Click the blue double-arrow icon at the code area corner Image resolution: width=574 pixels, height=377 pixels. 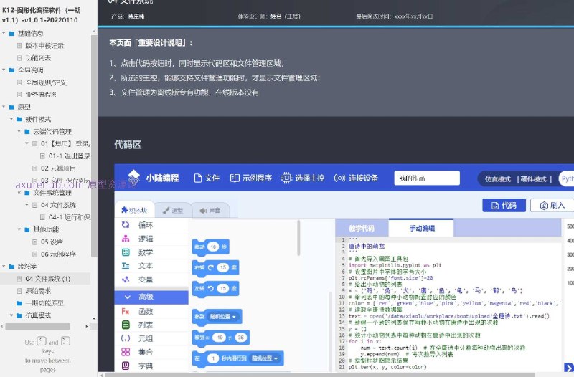tap(568, 367)
